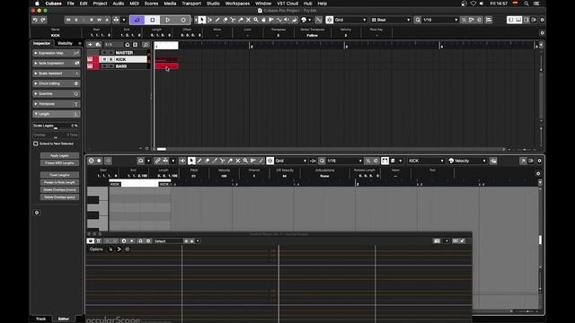This screenshot has height=323, width=575.
Task: Open the Transport menu
Action: tap(191, 4)
